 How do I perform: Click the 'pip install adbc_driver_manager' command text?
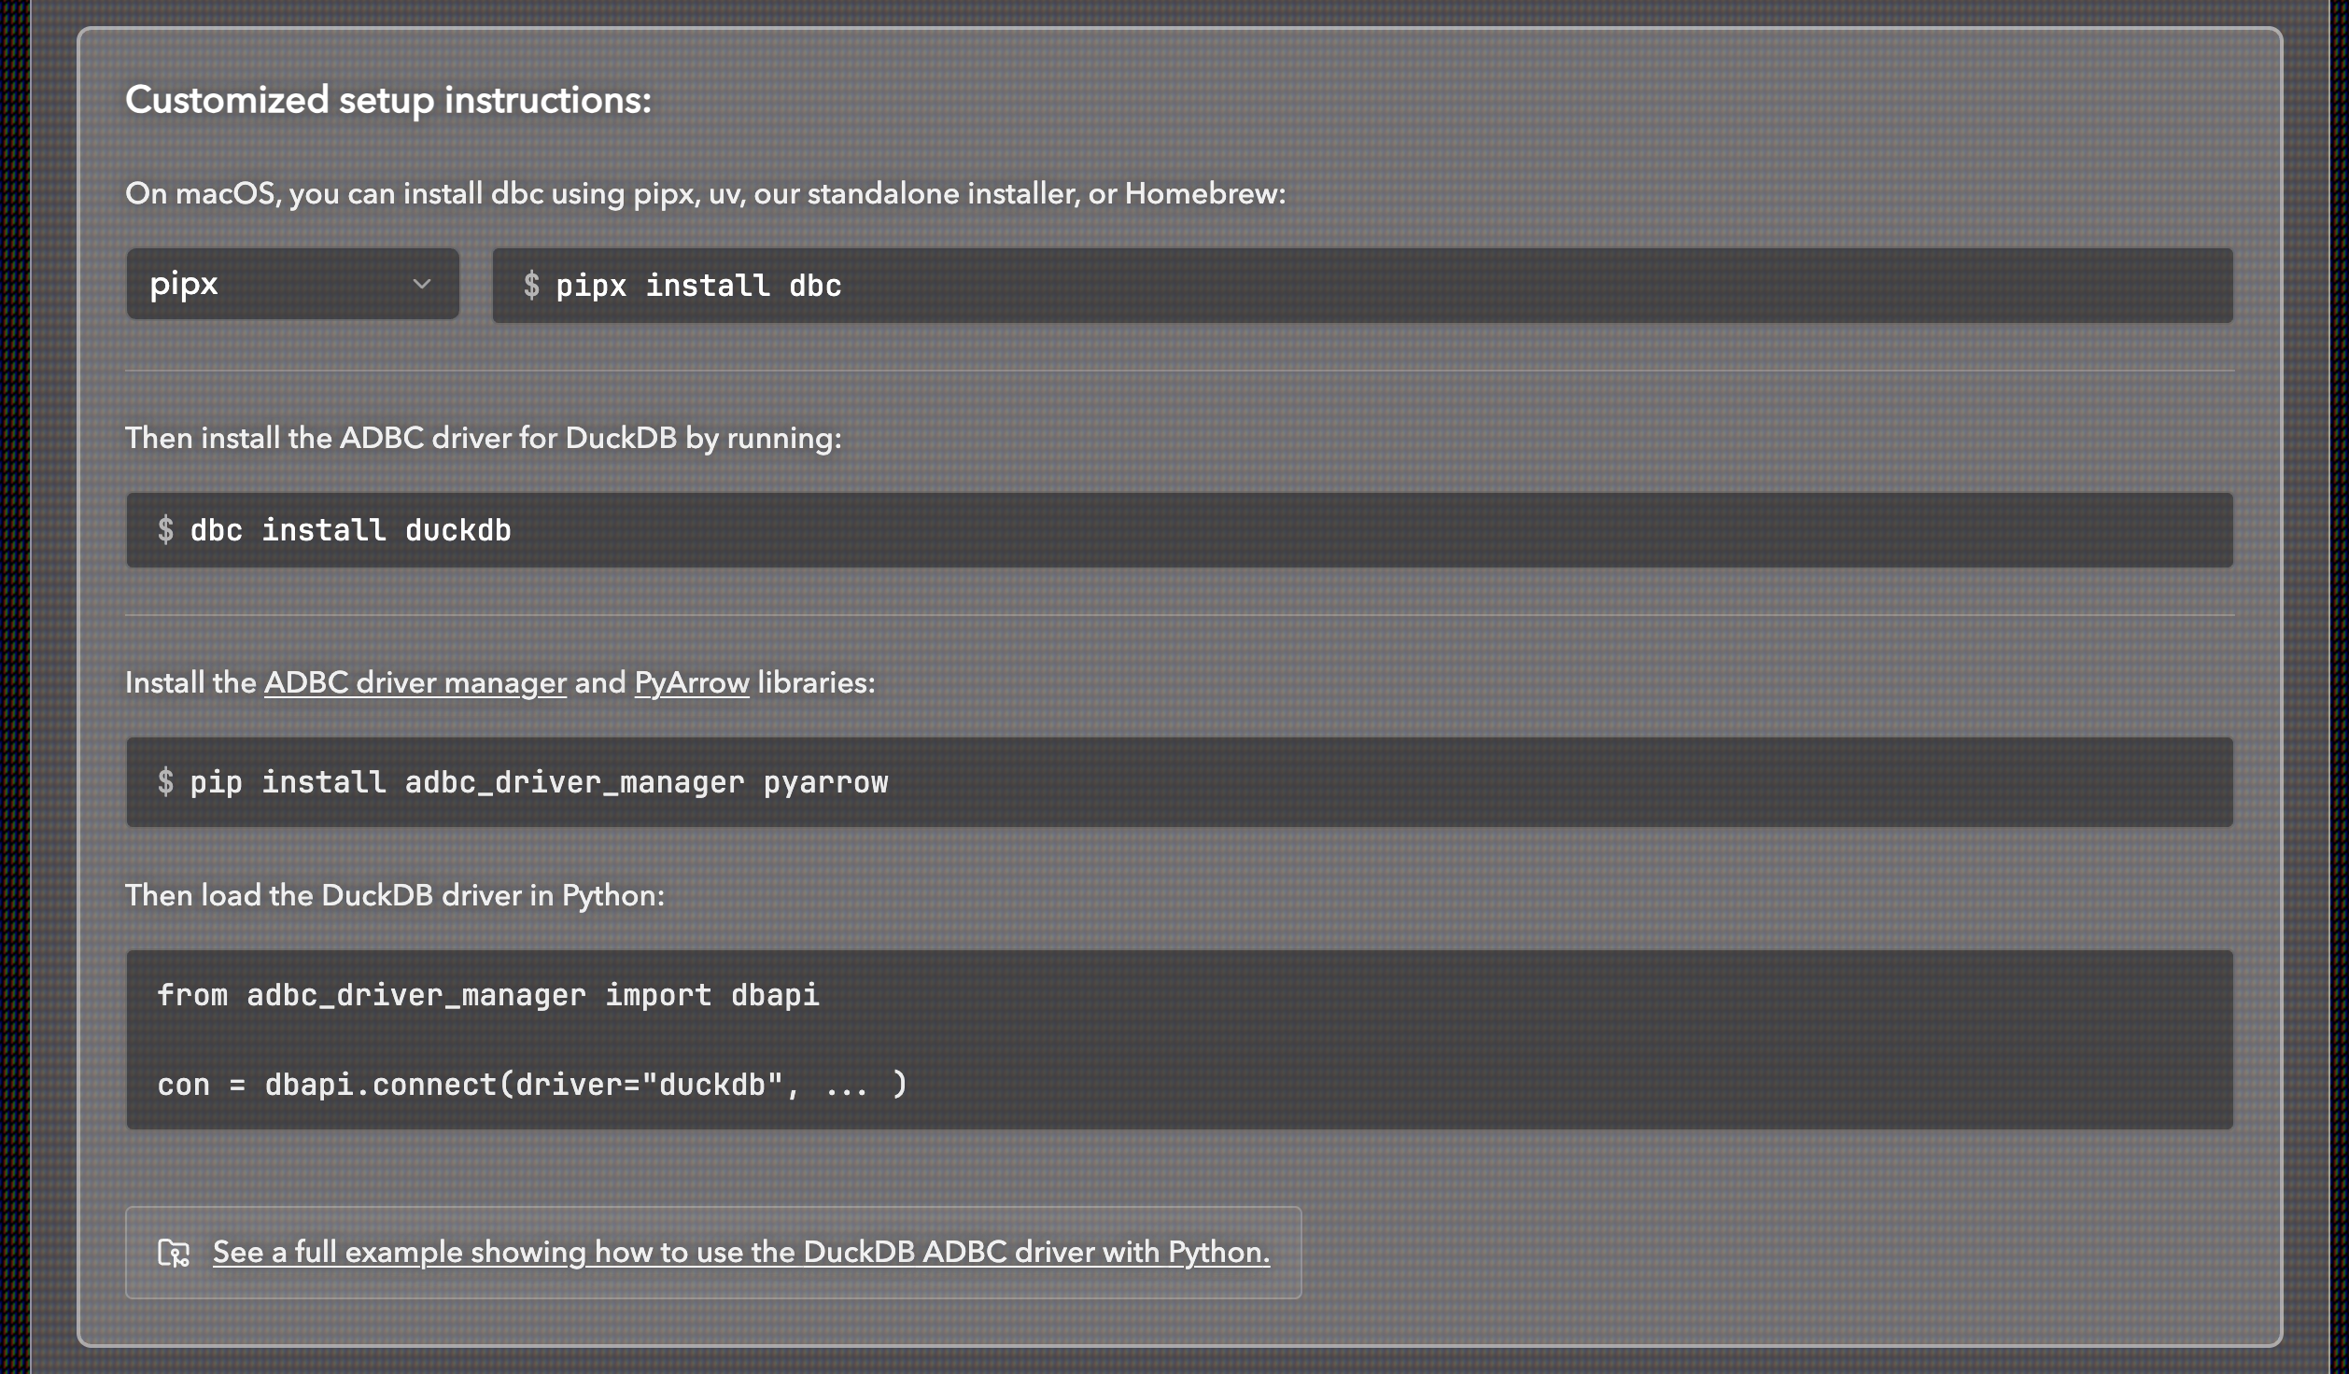[x=467, y=782]
